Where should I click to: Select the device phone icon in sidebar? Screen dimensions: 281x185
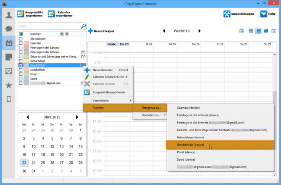[9, 99]
